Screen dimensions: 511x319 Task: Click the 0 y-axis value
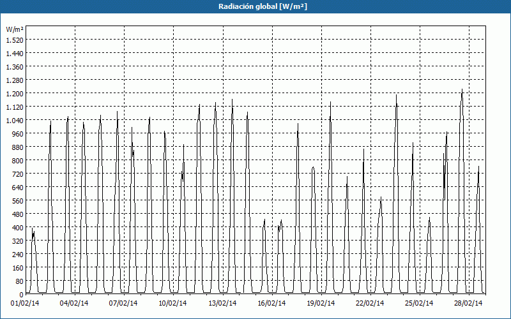[22, 295]
